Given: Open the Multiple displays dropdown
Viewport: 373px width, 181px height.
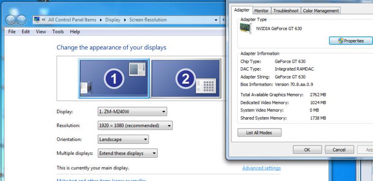Looking at the screenshot, I should point(128,154).
